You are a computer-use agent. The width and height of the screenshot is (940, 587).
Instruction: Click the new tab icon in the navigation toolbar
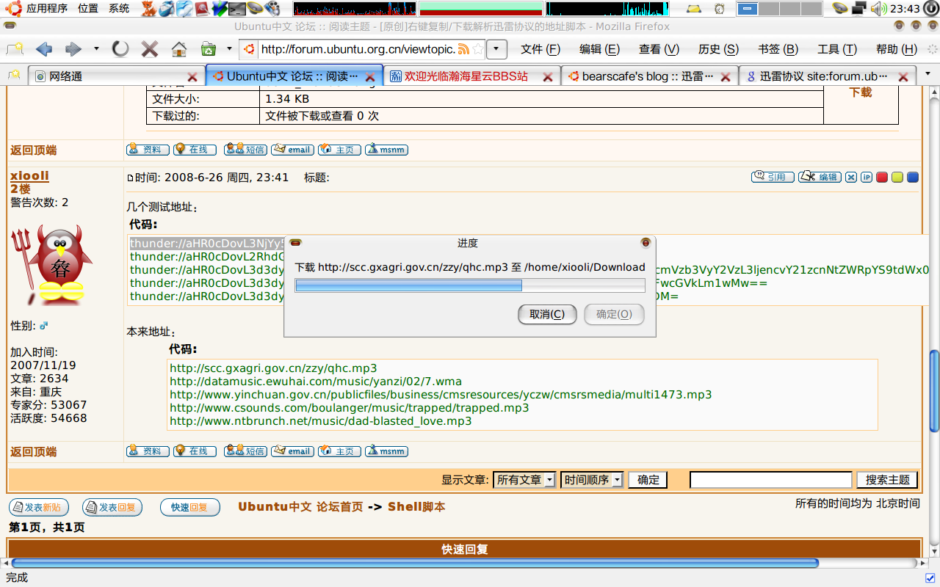click(15, 49)
